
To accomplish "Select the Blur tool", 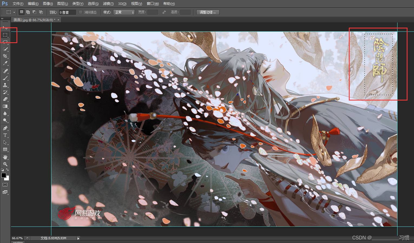I will pos(5,113).
